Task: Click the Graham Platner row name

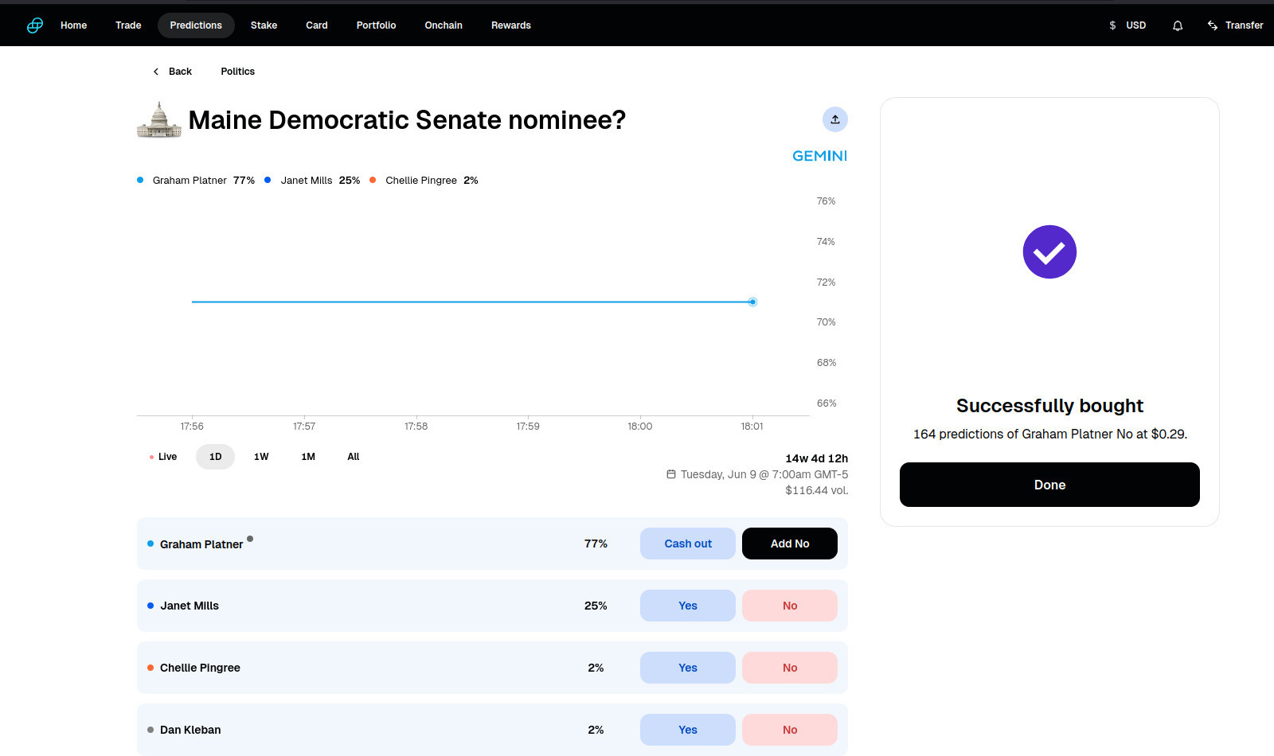Action: 201,544
